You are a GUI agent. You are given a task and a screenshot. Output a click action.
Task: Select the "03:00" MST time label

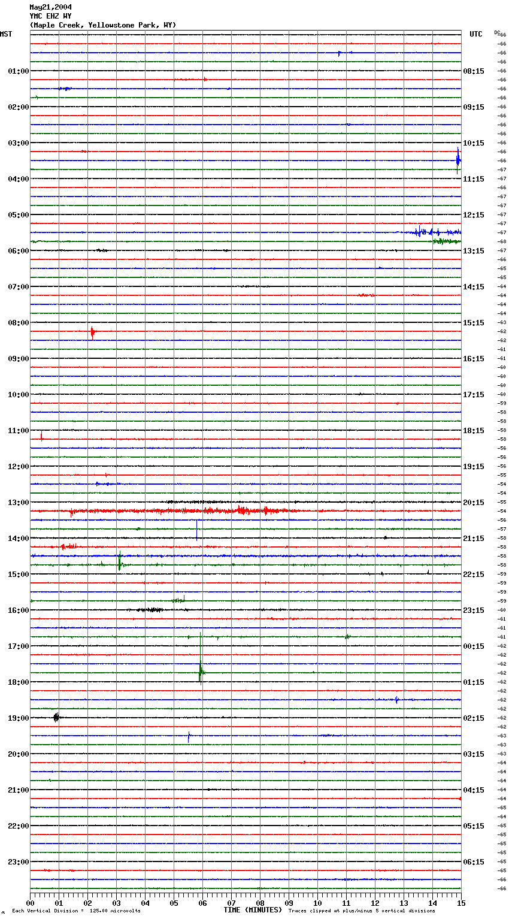click(x=19, y=143)
